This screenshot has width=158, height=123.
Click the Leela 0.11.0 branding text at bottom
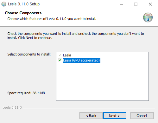coord(12,107)
